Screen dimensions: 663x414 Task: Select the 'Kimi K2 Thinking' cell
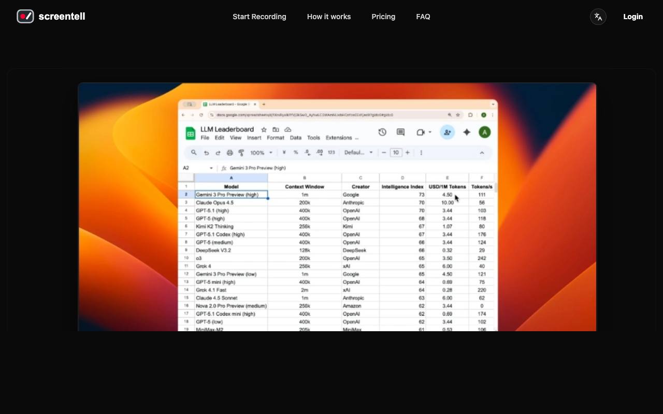(x=231, y=227)
